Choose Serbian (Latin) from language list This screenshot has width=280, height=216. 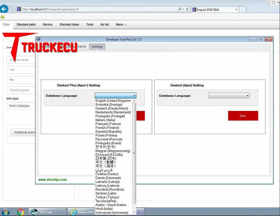click(114, 193)
